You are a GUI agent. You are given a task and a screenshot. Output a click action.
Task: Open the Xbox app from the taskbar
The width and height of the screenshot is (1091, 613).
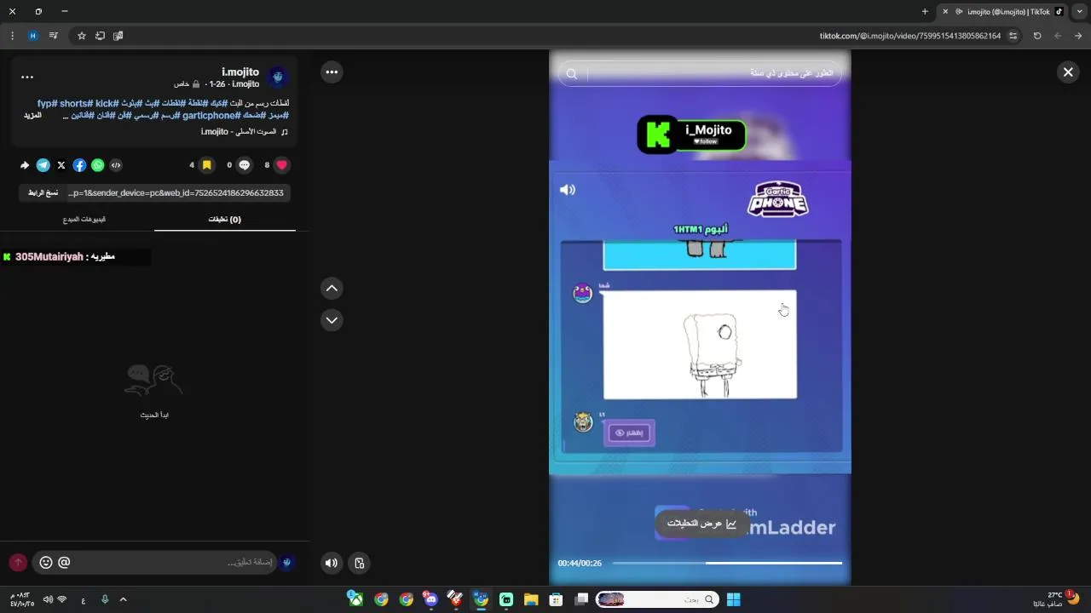[x=356, y=599]
